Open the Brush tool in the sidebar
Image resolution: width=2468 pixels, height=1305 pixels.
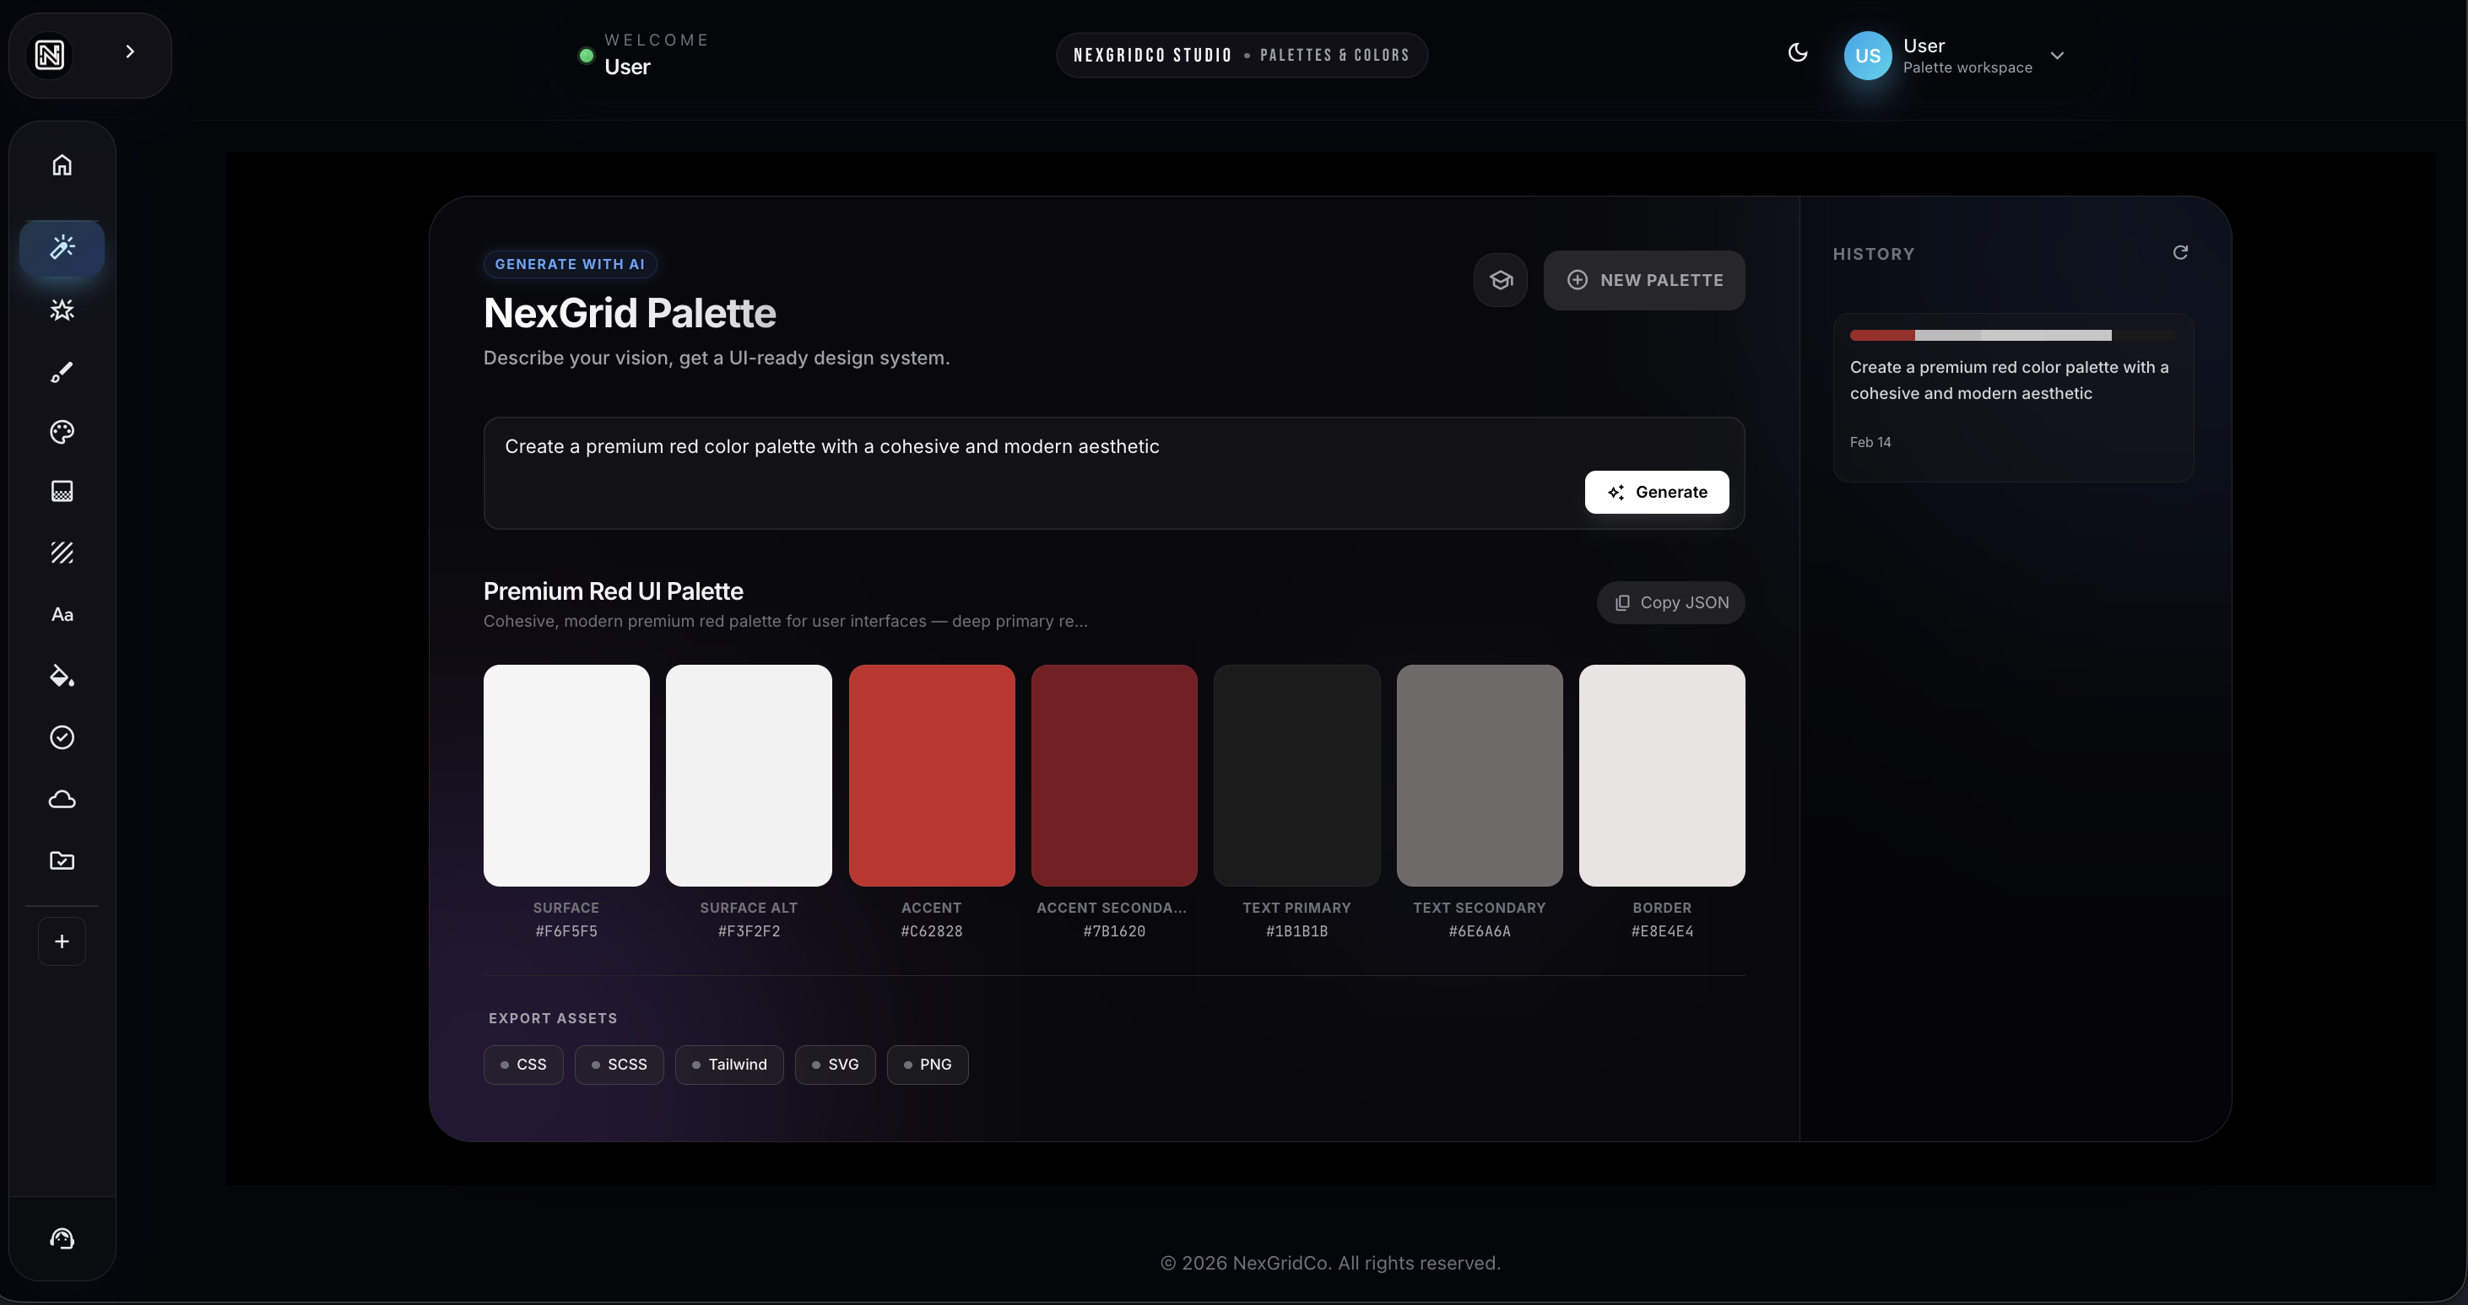(x=62, y=371)
